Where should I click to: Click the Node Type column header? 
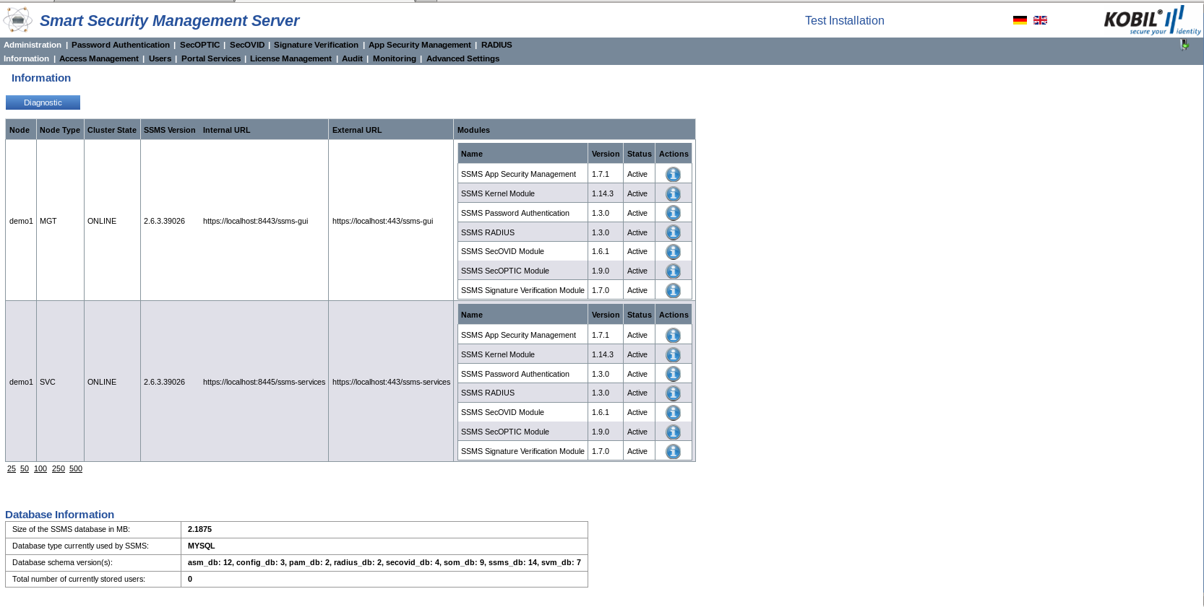point(60,130)
